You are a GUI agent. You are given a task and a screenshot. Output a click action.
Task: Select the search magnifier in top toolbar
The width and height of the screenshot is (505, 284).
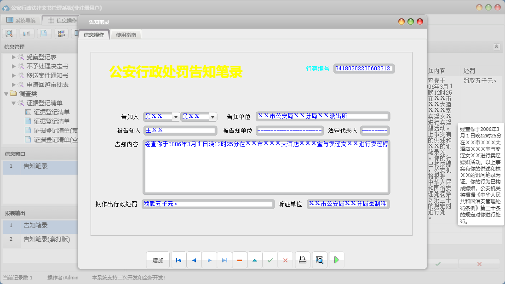point(9,33)
